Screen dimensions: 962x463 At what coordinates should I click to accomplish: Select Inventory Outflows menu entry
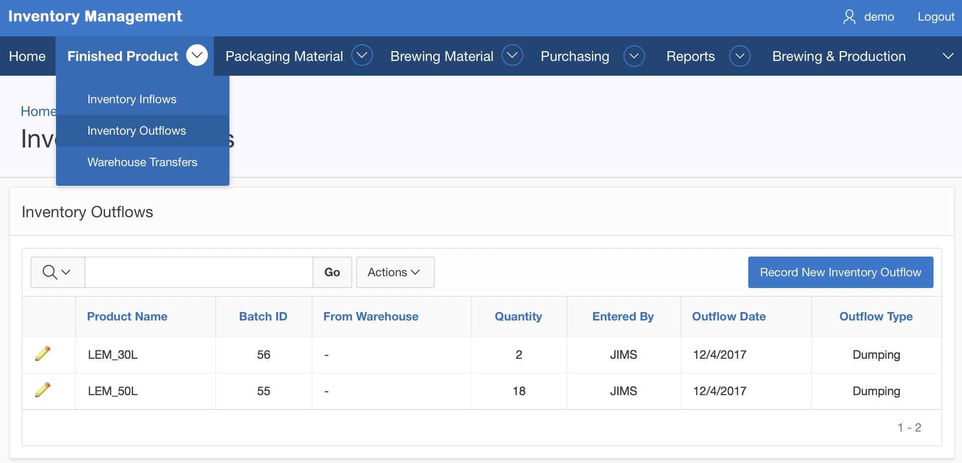tap(137, 131)
